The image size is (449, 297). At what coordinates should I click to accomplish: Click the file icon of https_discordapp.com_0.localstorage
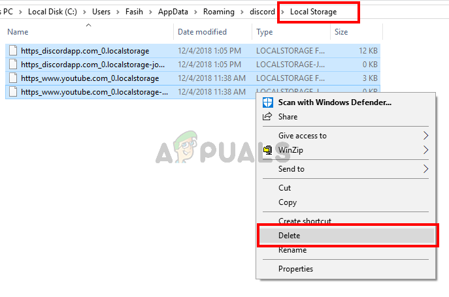tap(13, 51)
